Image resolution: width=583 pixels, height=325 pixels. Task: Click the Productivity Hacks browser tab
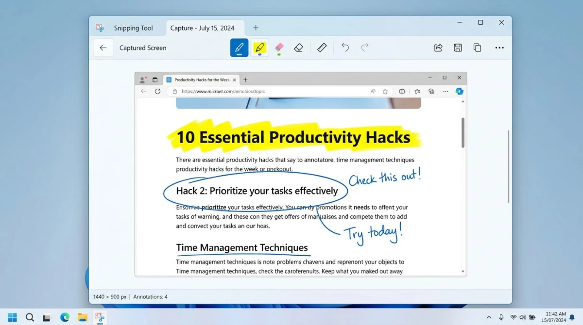(202, 80)
